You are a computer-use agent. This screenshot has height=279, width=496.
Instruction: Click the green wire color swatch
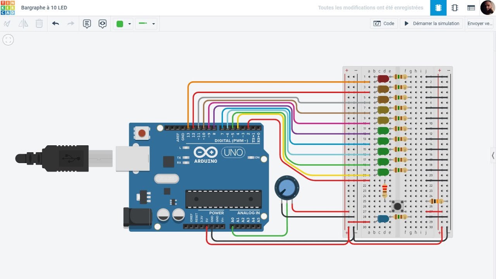point(120,24)
